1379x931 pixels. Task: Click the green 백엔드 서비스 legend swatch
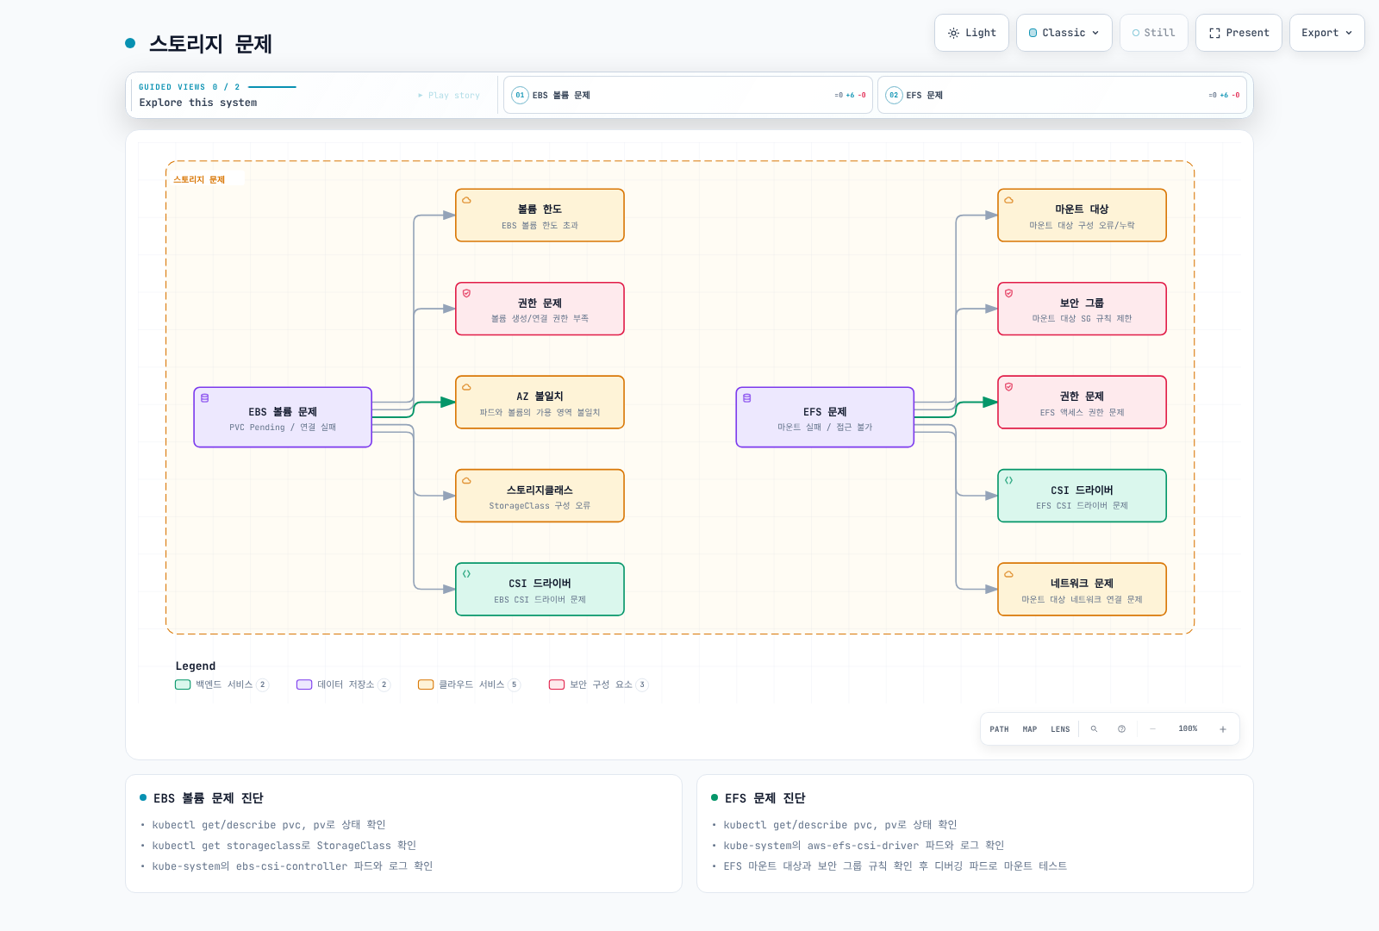pyautogui.click(x=183, y=684)
